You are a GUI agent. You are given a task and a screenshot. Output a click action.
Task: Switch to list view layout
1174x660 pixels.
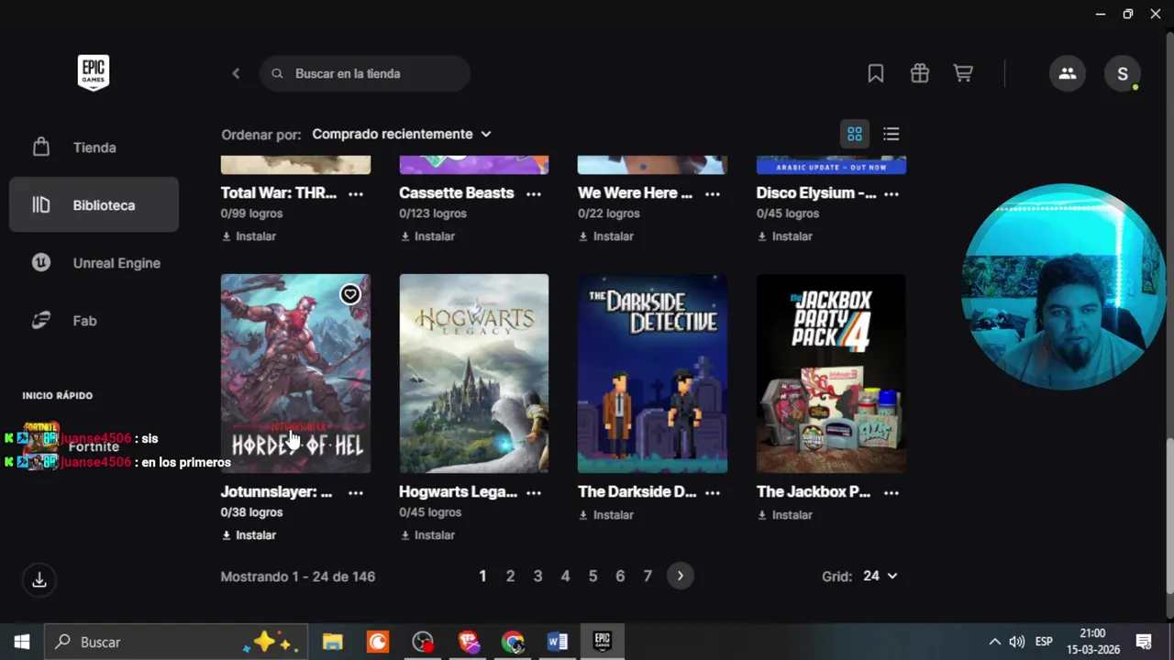[x=892, y=134]
